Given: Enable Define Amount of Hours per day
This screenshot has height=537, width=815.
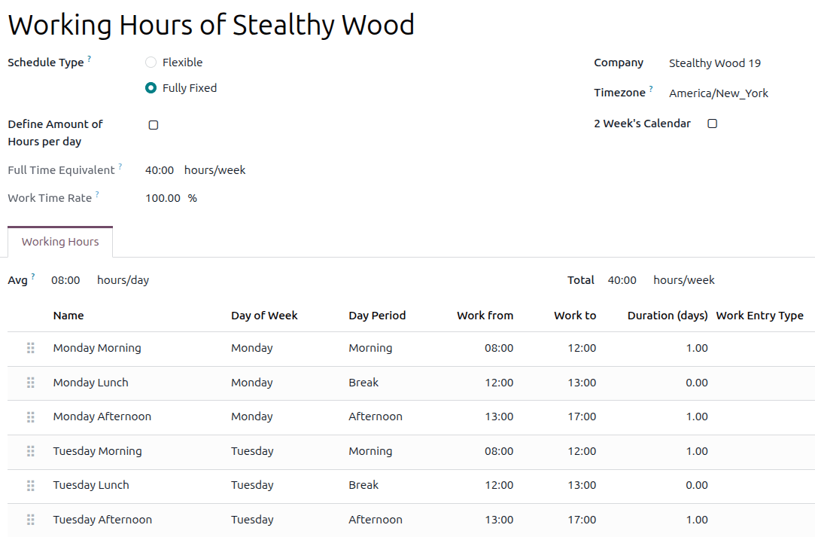Looking at the screenshot, I should click(154, 125).
